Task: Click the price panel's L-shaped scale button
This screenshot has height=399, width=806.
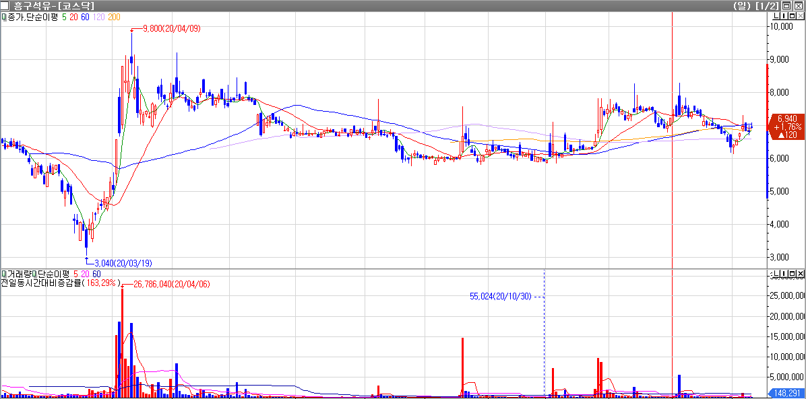Action: click(x=776, y=16)
